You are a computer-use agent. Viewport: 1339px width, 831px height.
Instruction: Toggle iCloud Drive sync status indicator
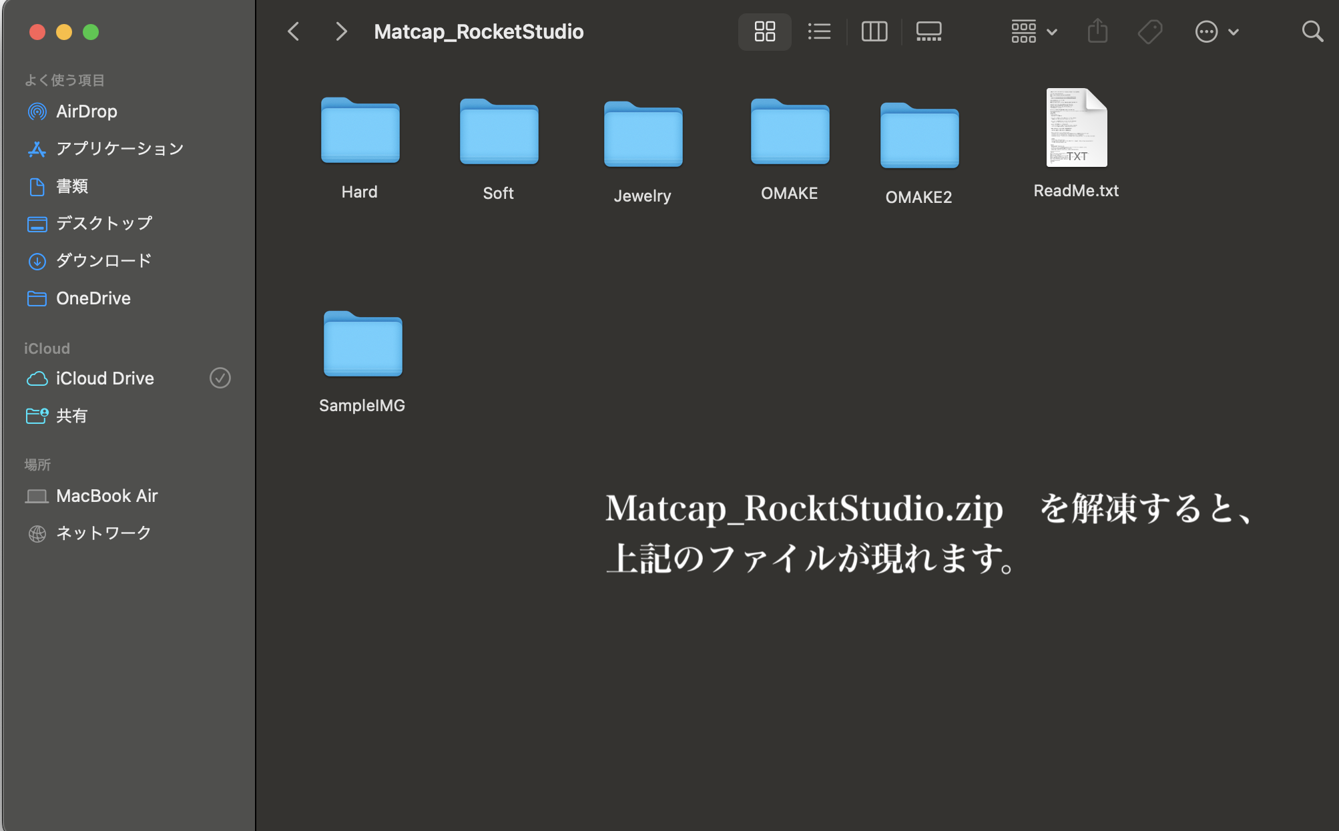pyautogui.click(x=220, y=378)
